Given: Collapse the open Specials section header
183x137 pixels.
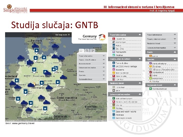Looking at the screenshot, I should tap(162, 59).
